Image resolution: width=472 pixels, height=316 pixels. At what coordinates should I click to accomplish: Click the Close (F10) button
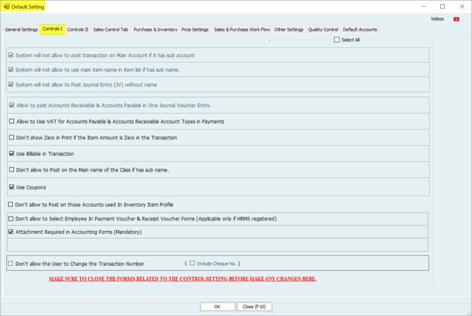[254, 306]
